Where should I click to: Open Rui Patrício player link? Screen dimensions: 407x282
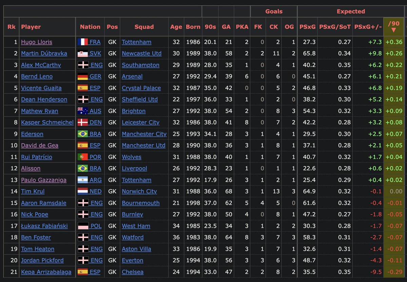(x=37, y=157)
